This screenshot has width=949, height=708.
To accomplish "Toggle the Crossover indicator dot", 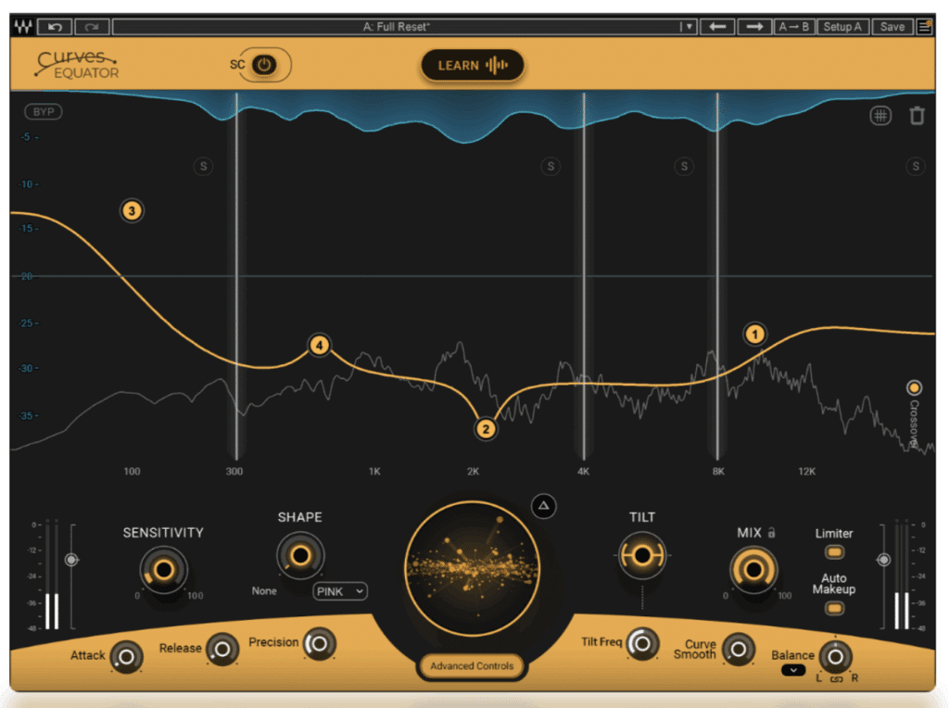I will click(x=914, y=387).
